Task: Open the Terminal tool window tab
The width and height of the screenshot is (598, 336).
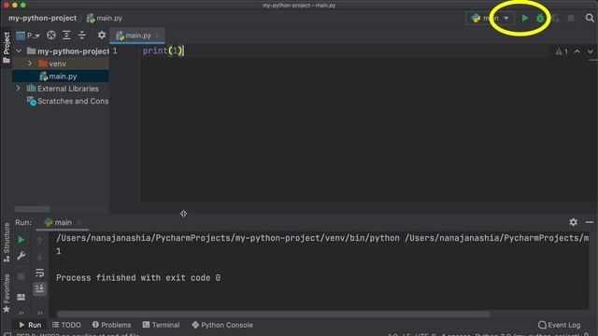Action: (x=161, y=325)
